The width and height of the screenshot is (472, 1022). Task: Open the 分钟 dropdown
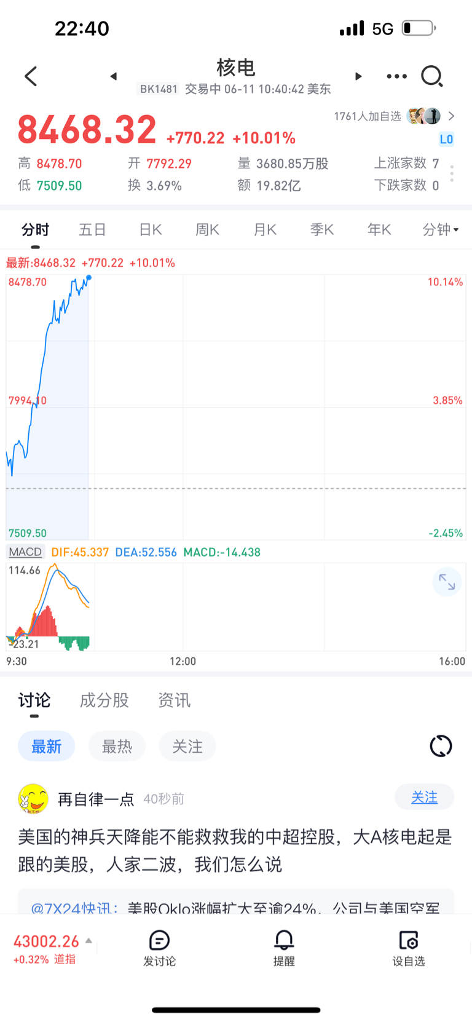pos(441,229)
